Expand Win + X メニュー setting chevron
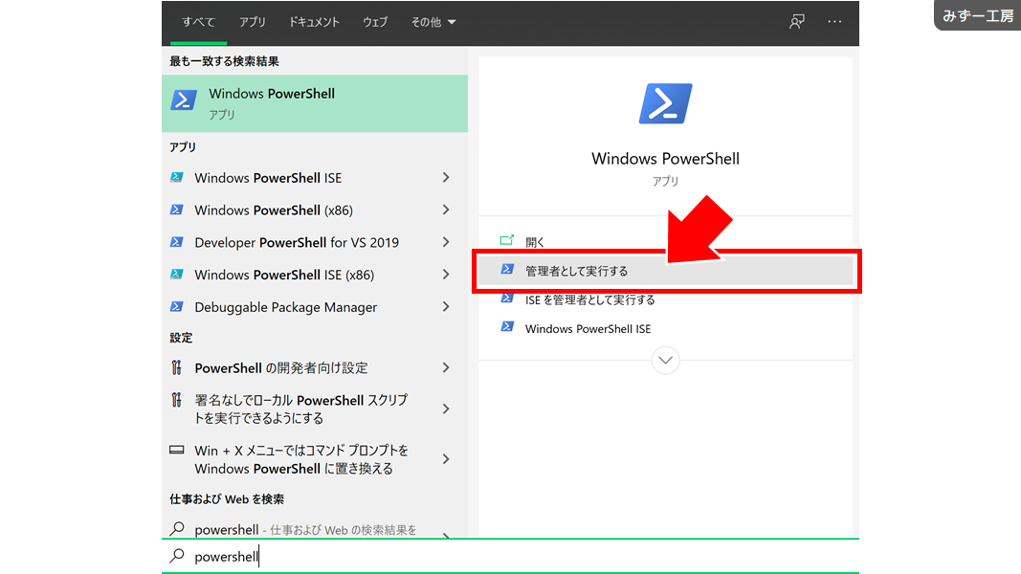Image resolution: width=1021 pixels, height=574 pixels. pos(446,459)
